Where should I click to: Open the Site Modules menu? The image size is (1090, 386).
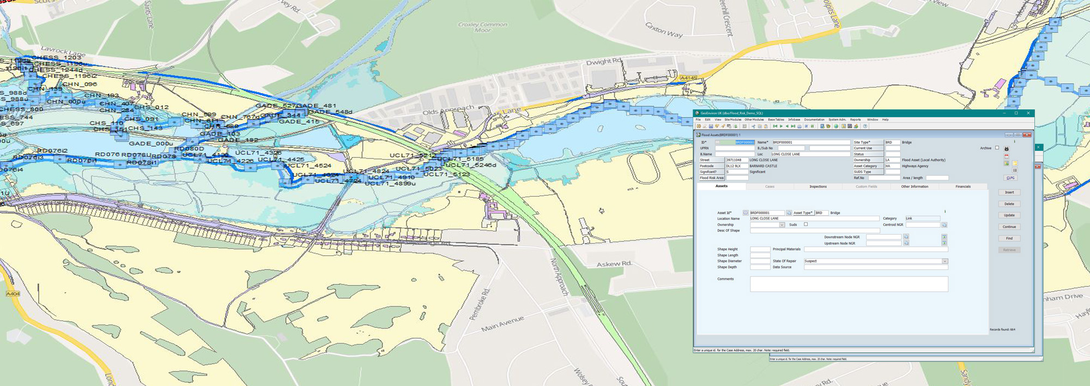click(732, 120)
